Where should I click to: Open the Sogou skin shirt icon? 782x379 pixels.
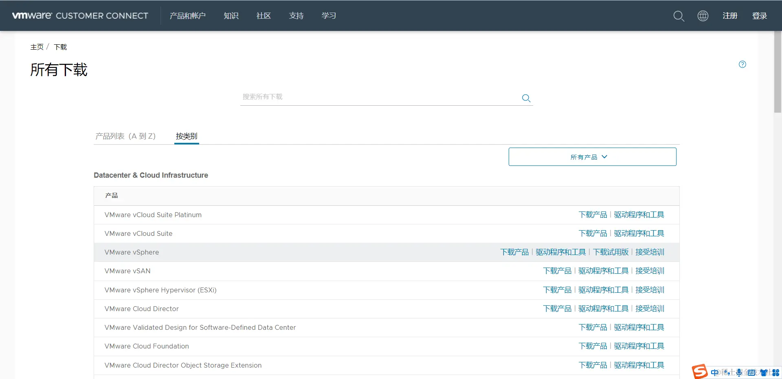click(x=764, y=372)
